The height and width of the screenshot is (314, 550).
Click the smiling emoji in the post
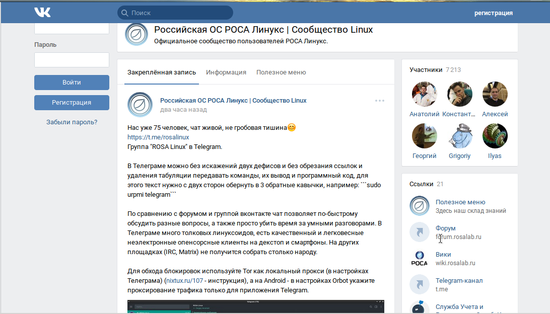pyautogui.click(x=292, y=127)
